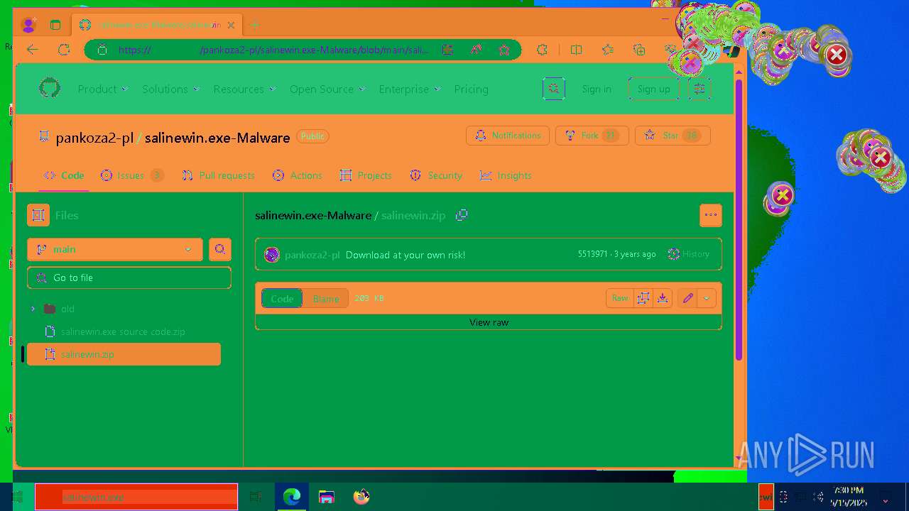This screenshot has height=511, width=909.
Task: Open a new browser tab
Action: click(x=254, y=25)
